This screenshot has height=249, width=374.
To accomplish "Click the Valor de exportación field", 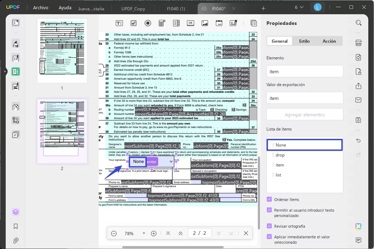I will tap(305, 98).
